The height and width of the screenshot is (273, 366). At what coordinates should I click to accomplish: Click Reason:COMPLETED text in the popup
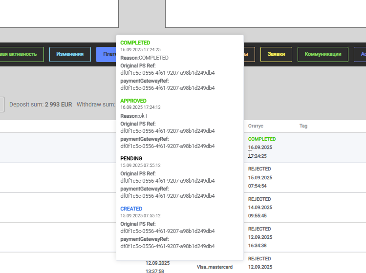coord(145,58)
